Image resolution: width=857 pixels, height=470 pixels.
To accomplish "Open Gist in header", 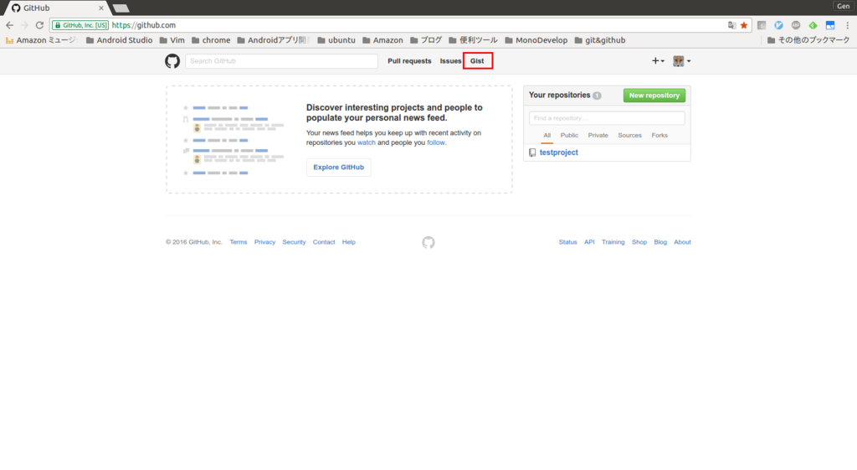I will (x=477, y=60).
